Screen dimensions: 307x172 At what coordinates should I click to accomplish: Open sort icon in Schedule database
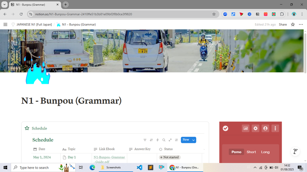151,140
